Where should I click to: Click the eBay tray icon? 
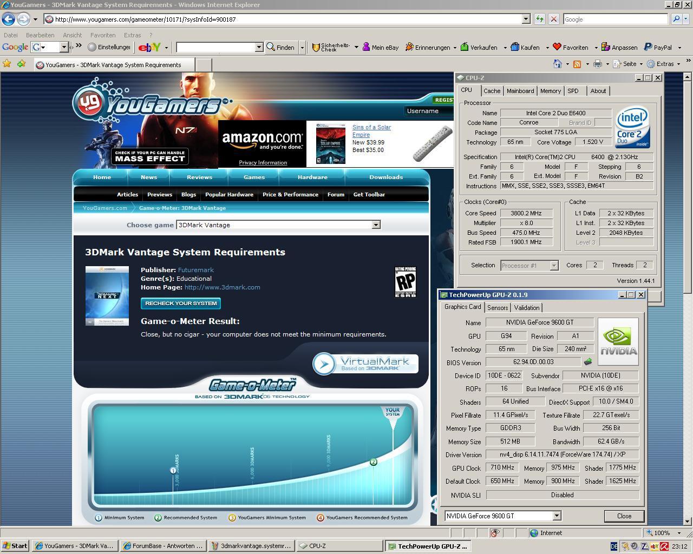[655, 546]
